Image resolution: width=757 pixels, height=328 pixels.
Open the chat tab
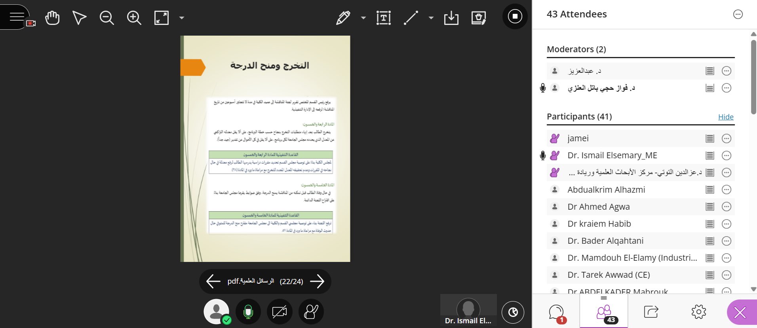point(556,312)
